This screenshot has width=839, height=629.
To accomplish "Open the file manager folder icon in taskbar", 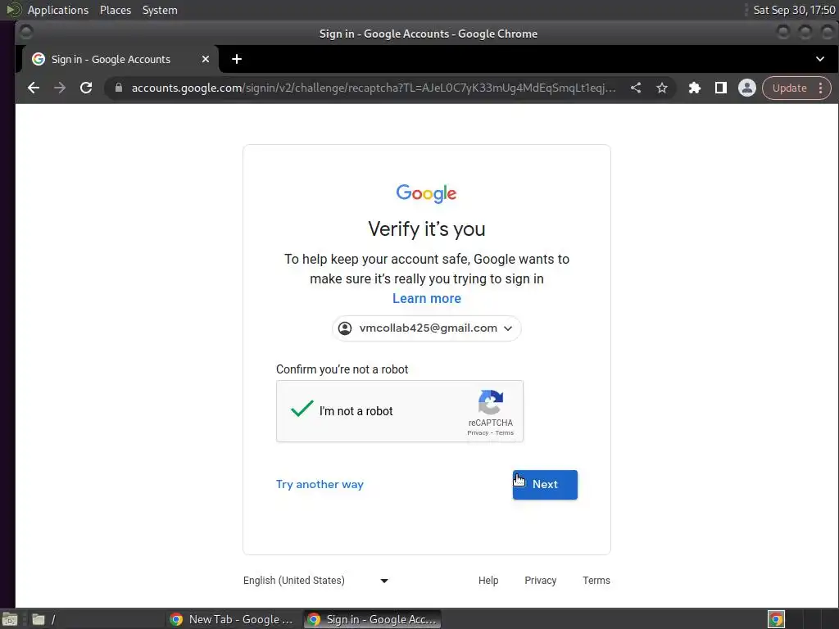I will [x=38, y=619].
